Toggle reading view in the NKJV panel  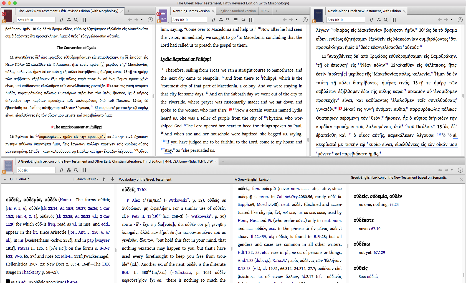(236, 20)
